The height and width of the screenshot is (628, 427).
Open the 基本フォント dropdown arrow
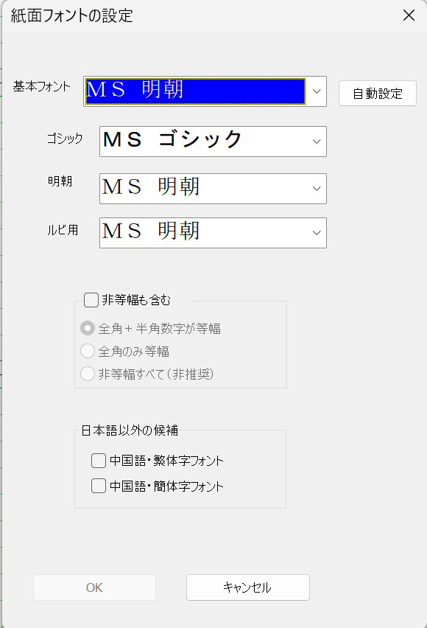point(317,91)
